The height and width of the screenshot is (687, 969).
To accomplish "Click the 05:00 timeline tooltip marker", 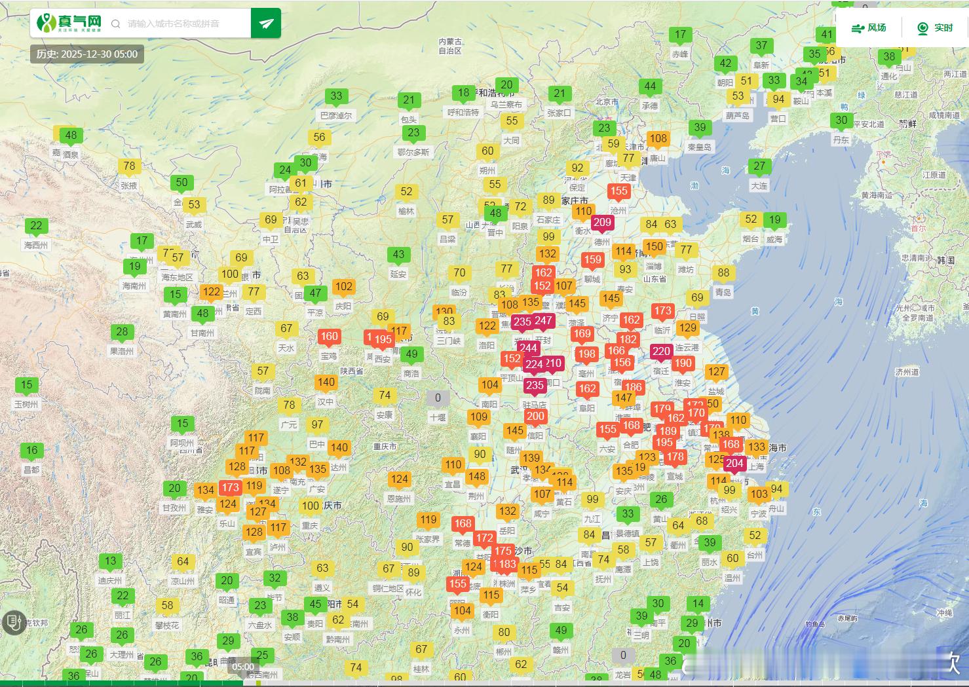I will click(x=242, y=667).
